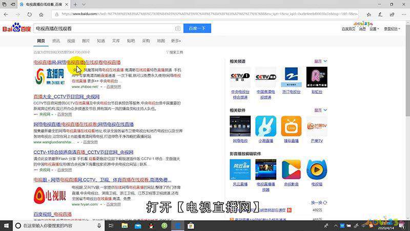The image size is (410, 231).
Task: Expand the 相关软件 section
Action: pyautogui.click(x=321, y=110)
